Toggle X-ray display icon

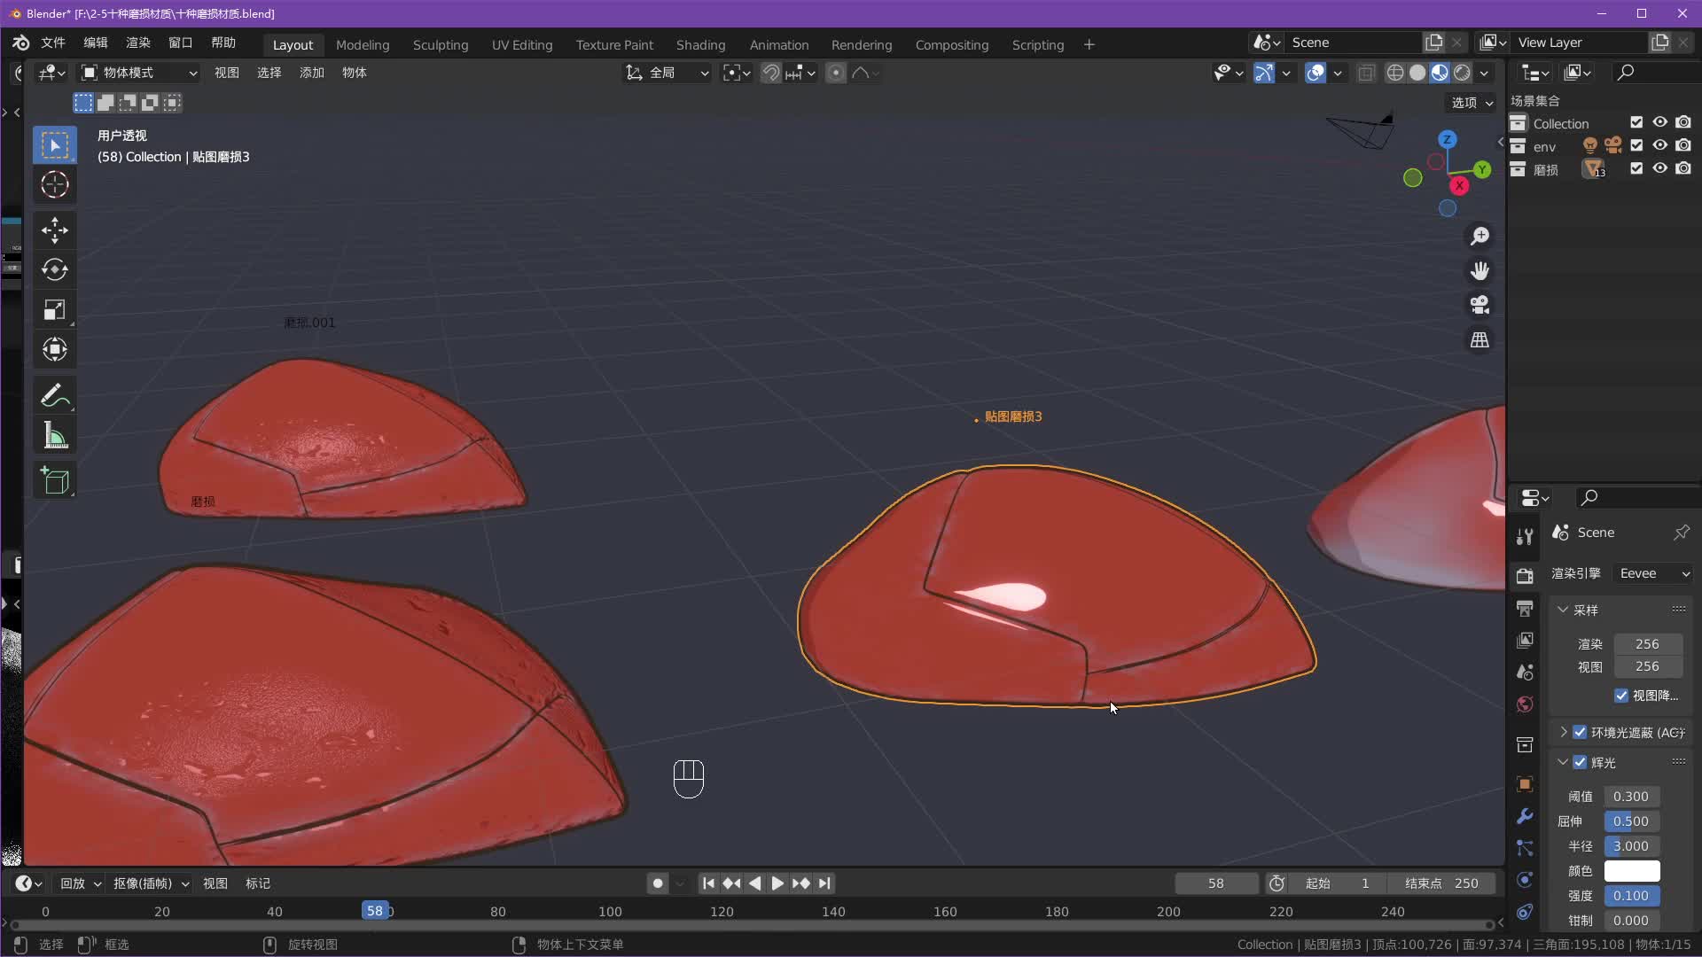[x=1367, y=73]
